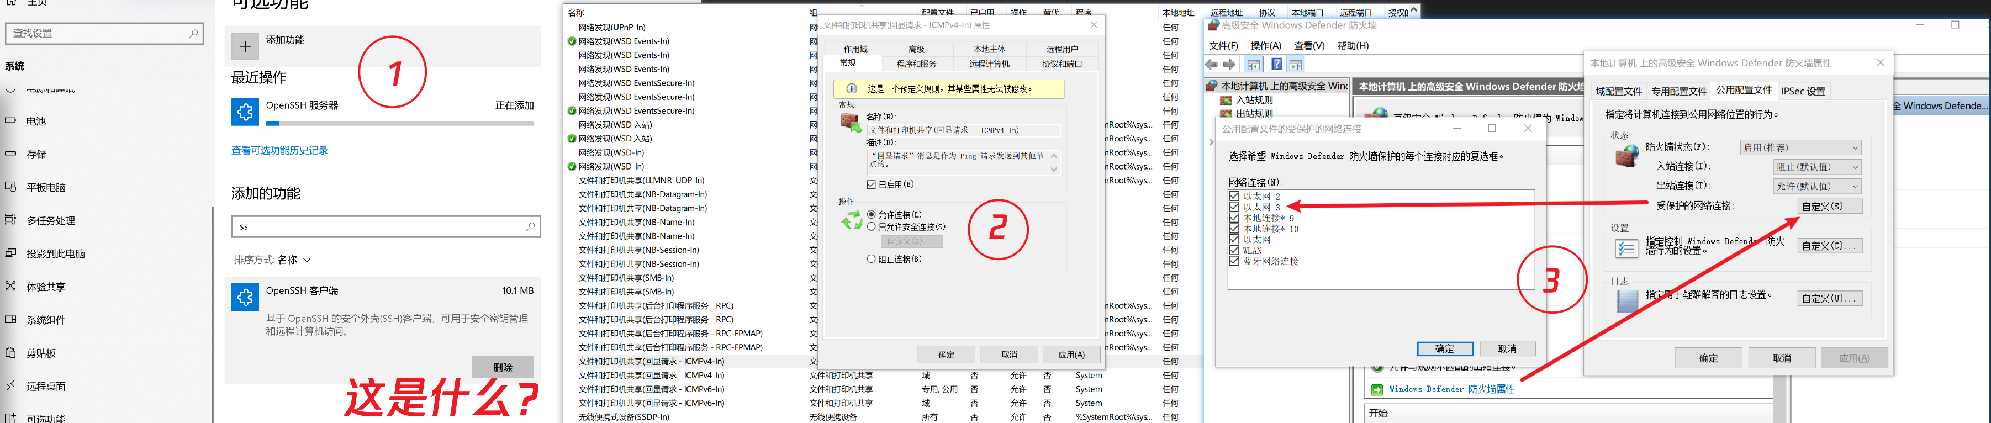Open the 防火墙状态 dropdown
1991x423 pixels.
(x=1800, y=147)
